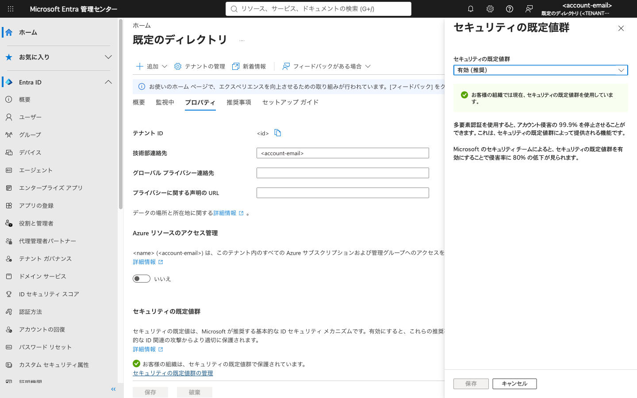Switch to the セットアップ ガイド tab
The height and width of the screenshot is (398, 637).
[290, 102]
